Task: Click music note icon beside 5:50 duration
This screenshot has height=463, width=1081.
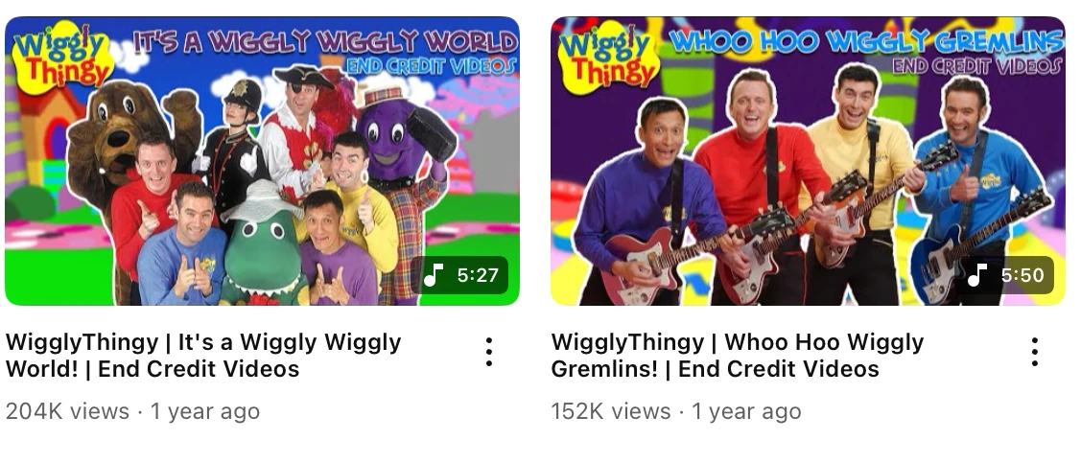Action: point(978,275)
